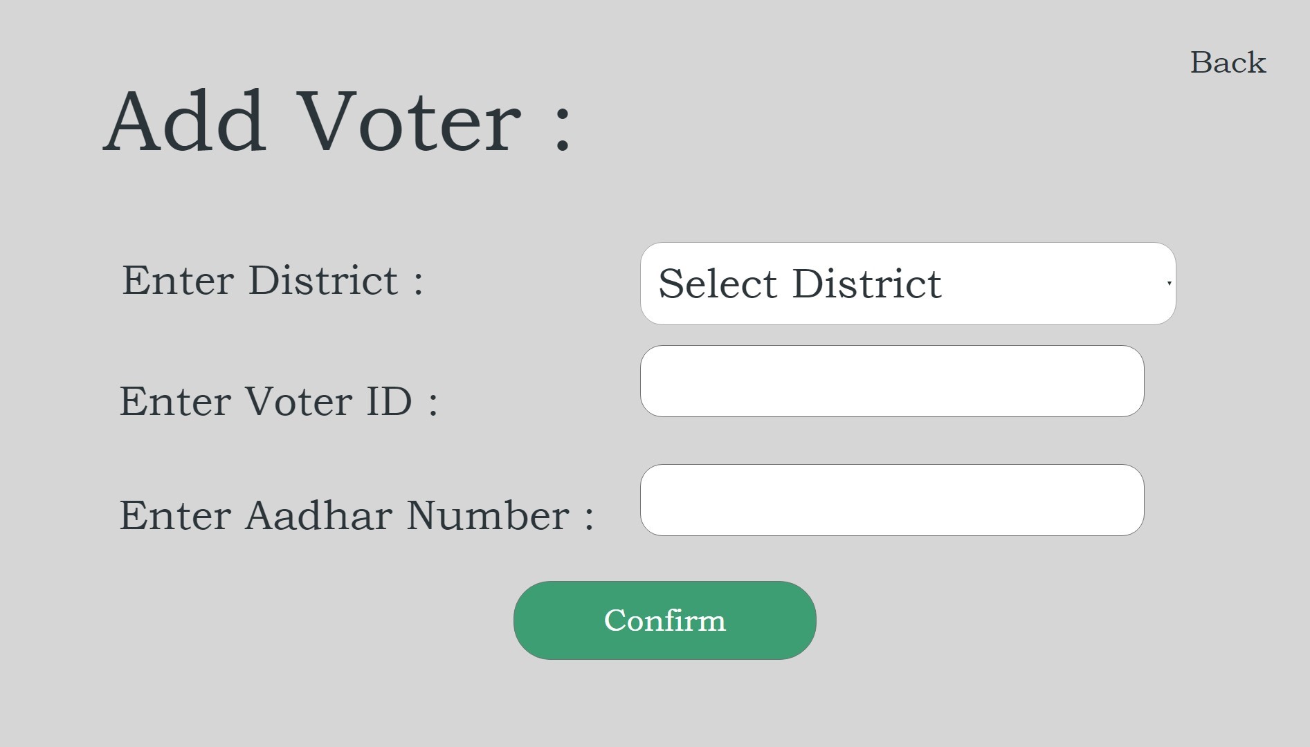Place cursor in the input beside Aadhar Number
Screen dimensions: 1310x747
click(892, 500)
